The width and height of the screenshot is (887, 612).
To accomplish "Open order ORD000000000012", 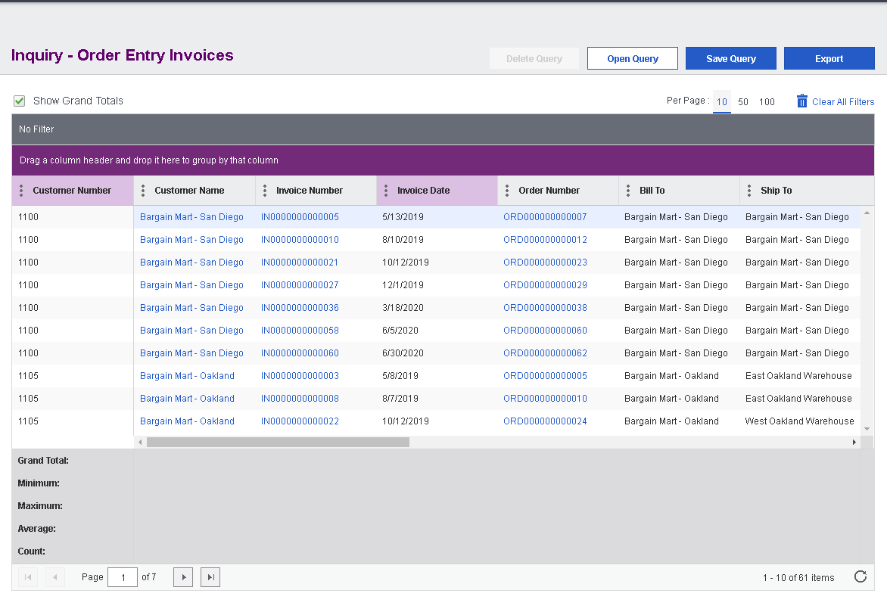I will pyautogui.click(x=546, y=239).
